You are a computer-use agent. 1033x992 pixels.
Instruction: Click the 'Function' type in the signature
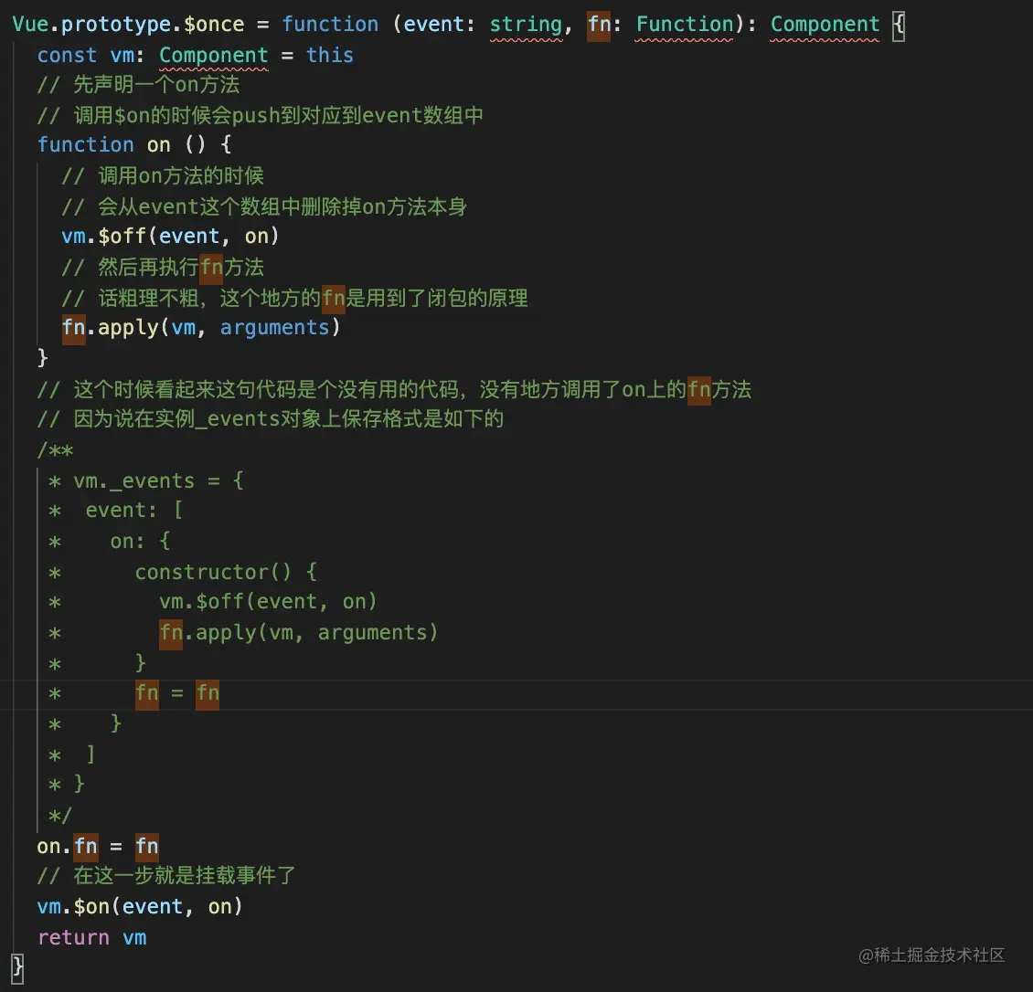click(684, 25)
